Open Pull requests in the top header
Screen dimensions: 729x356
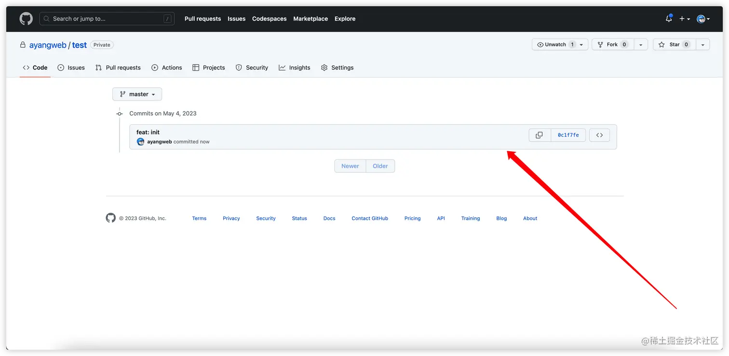coord(202,19)
